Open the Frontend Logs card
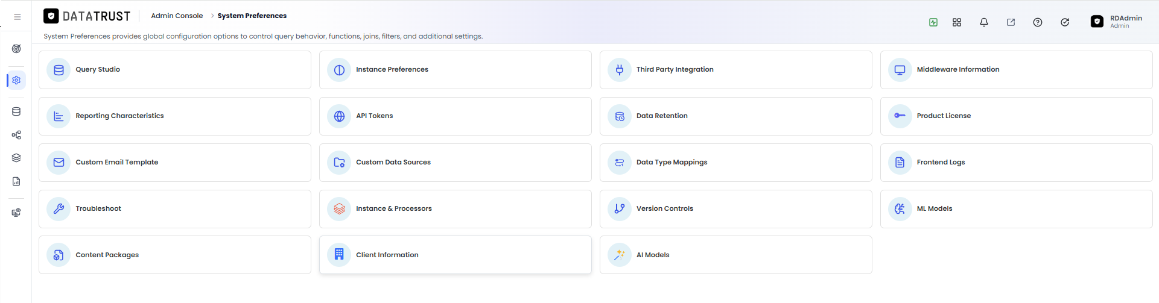Image resolution: width=1159 pixels, height=303 pixels. click(1017, 163)
